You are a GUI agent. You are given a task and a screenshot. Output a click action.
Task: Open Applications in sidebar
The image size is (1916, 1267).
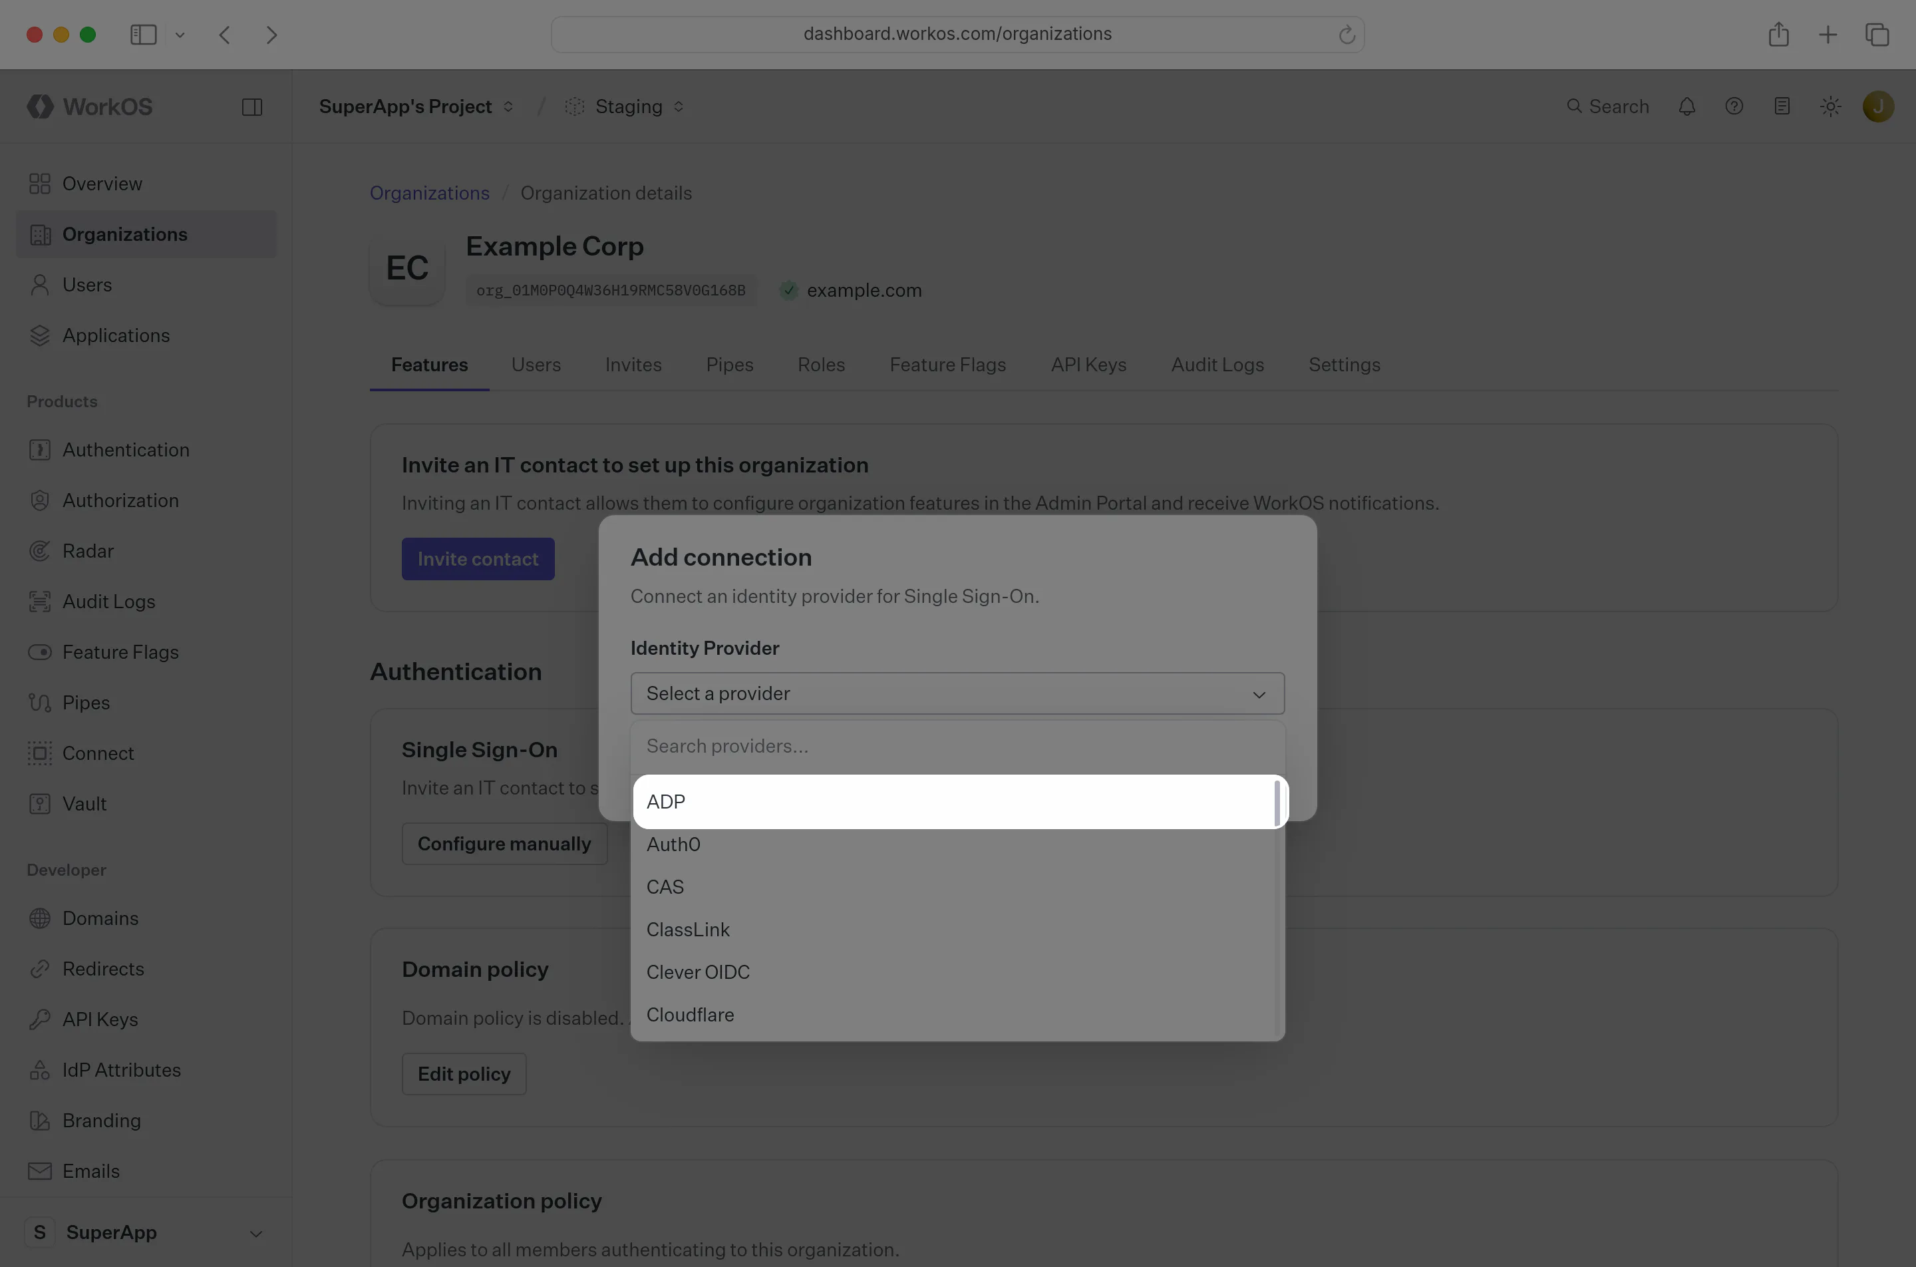click(x=146, y=335)
